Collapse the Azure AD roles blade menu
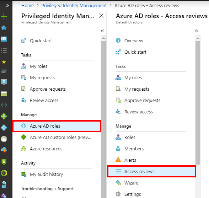The width and height of the screenshot is (209, 198). click(197, 31)
